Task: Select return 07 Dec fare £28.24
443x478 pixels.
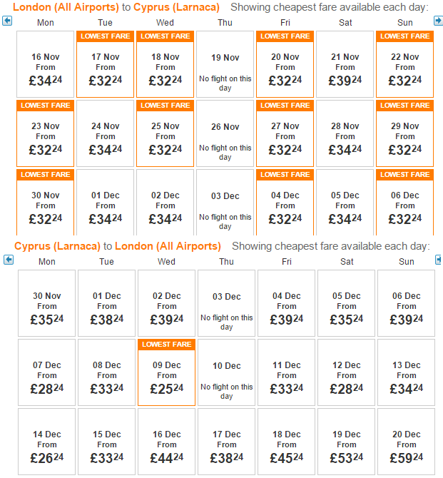Action: (x=46, y=372)
